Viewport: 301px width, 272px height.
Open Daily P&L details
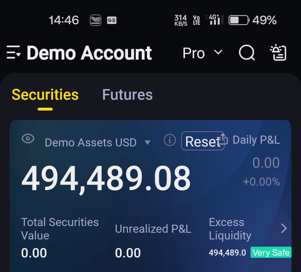pos(256,140)
